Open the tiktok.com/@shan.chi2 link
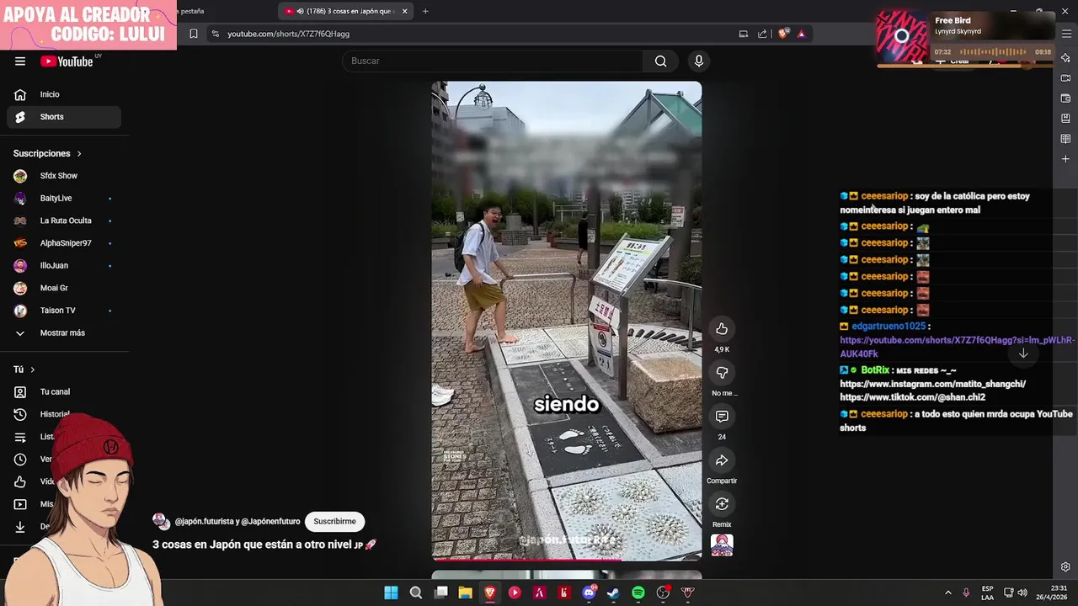Viewport: 1078px width, 606px height. (912, 397)
